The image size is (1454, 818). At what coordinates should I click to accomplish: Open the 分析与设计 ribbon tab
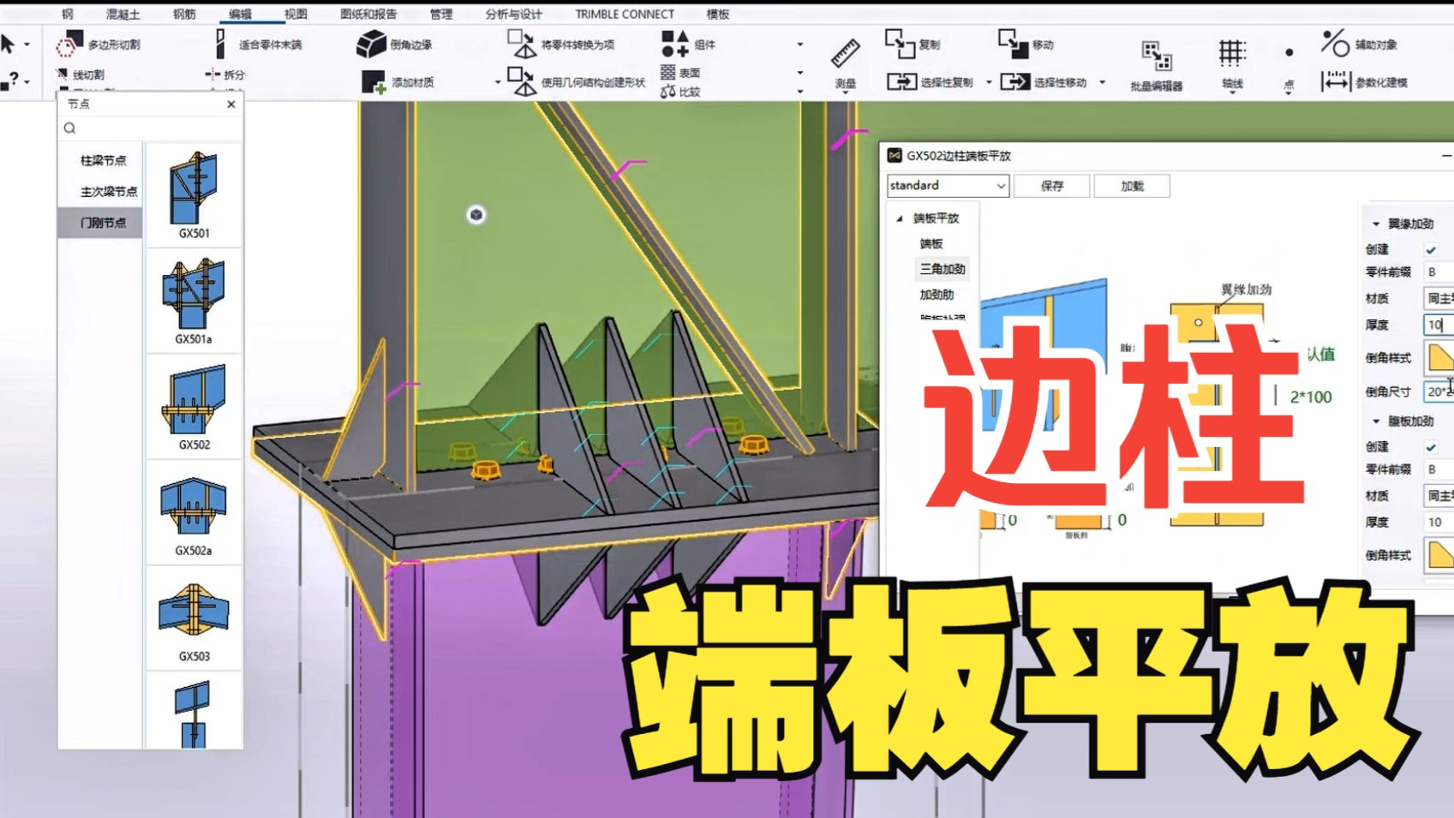point(513,14)
